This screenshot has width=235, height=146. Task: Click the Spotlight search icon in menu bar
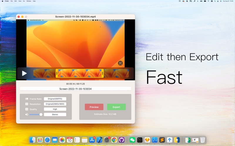click(215, 1)
